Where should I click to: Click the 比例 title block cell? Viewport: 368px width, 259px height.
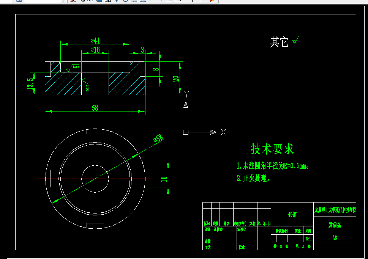(308, 231)
